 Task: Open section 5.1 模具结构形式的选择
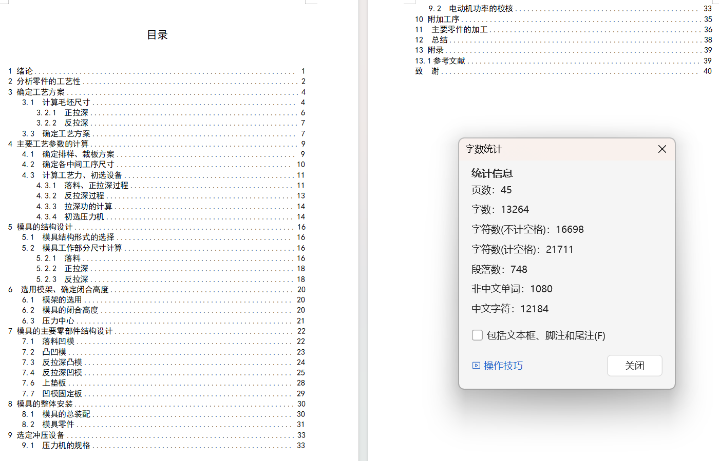pos(78,237)
